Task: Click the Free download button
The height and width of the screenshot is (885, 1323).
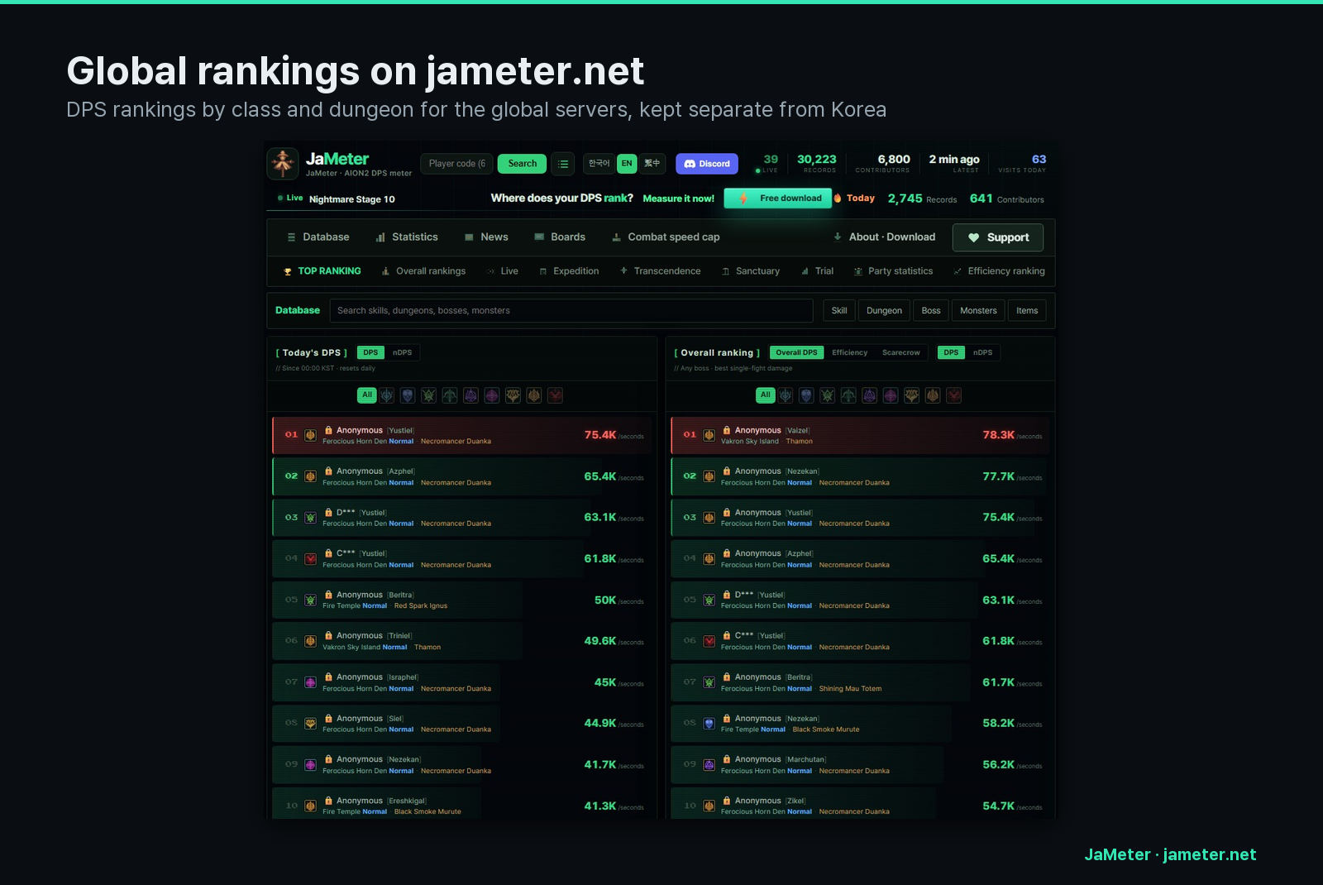Action: click(778, 199)
